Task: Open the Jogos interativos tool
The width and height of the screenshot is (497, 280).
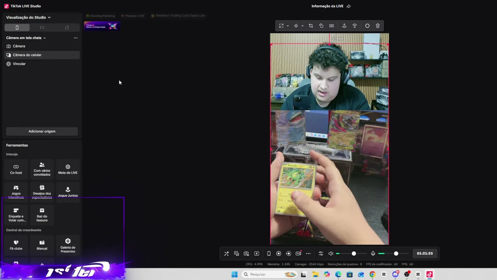Action: pyautogui.click(x=16, y=192)
